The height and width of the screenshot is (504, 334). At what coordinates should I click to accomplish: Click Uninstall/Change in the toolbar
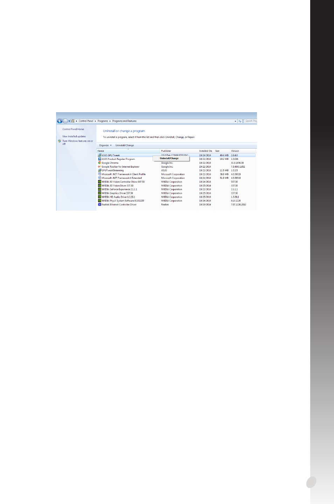[x=125, y=145]
